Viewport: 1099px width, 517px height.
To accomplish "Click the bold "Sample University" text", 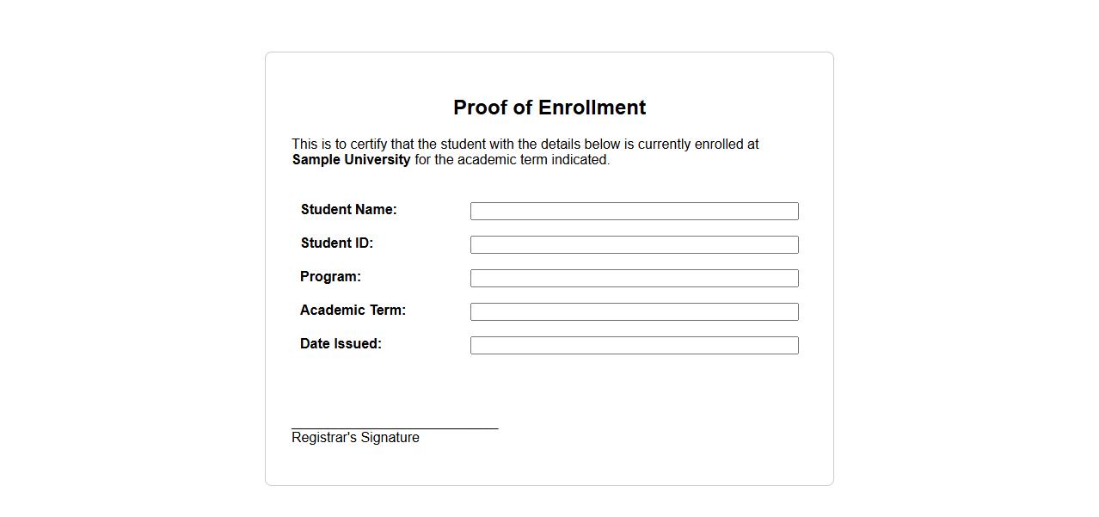I will [351, 160].
